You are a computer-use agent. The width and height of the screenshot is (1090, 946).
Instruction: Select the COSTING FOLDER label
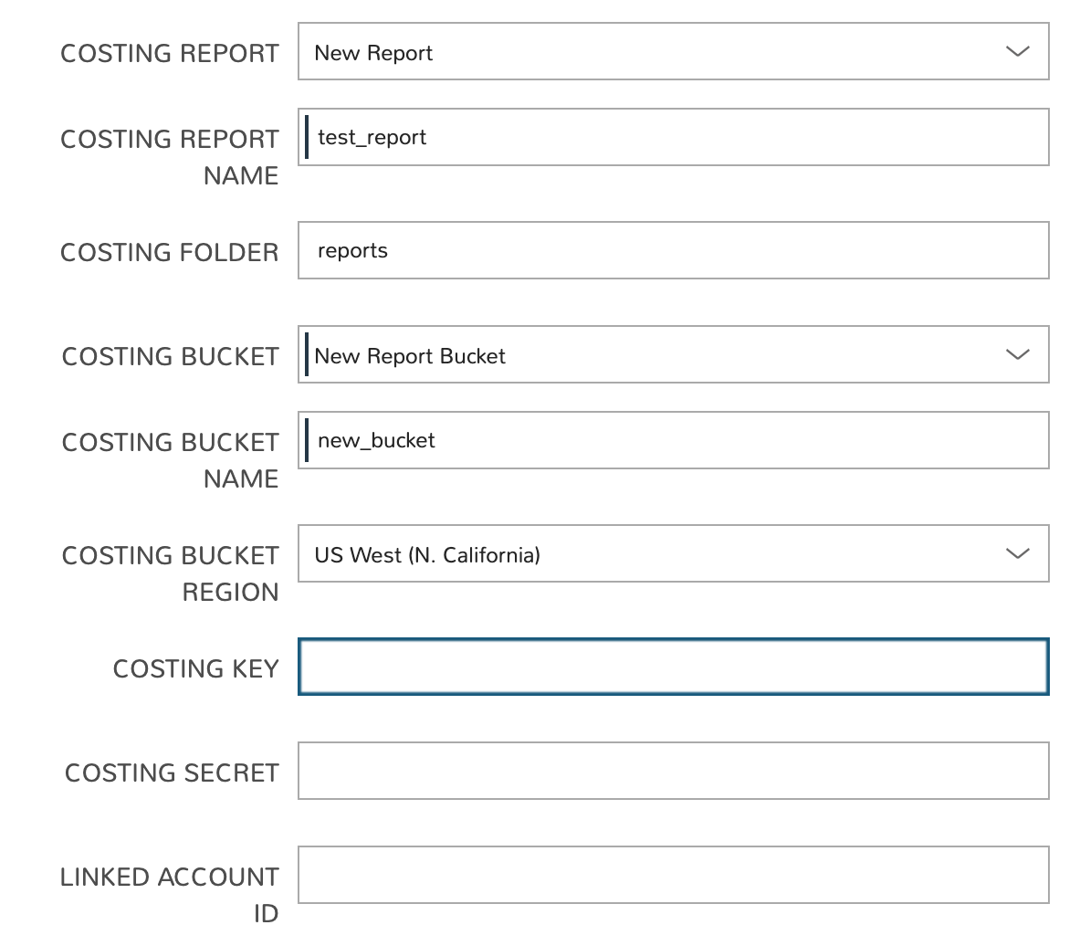(170, 253)
